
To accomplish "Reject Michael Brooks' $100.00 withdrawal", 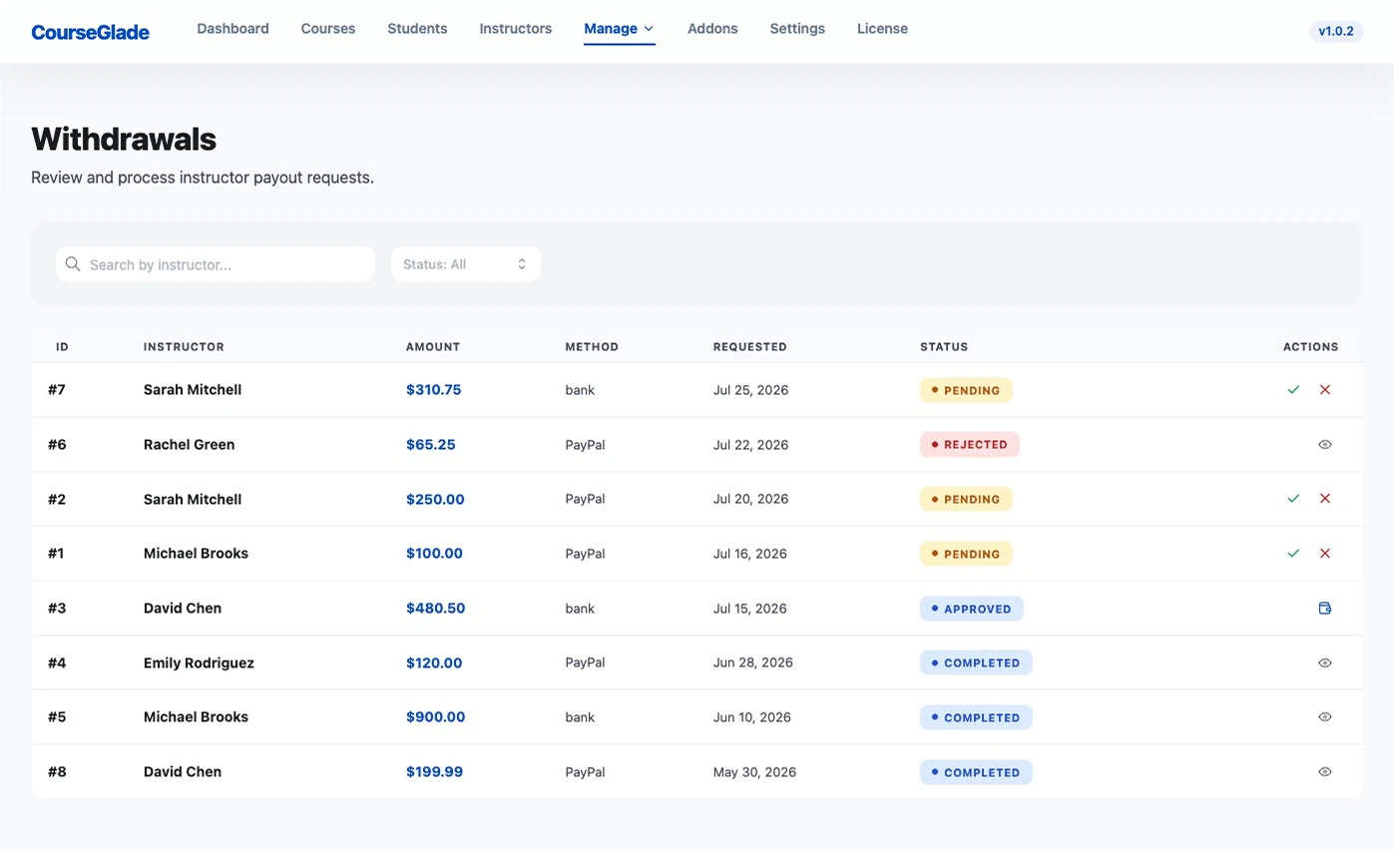I will (1325, 554).
